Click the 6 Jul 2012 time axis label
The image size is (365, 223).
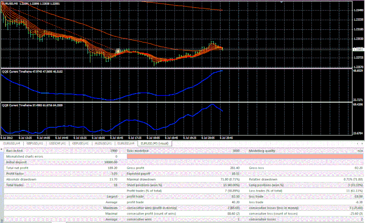tap(7, 138)
